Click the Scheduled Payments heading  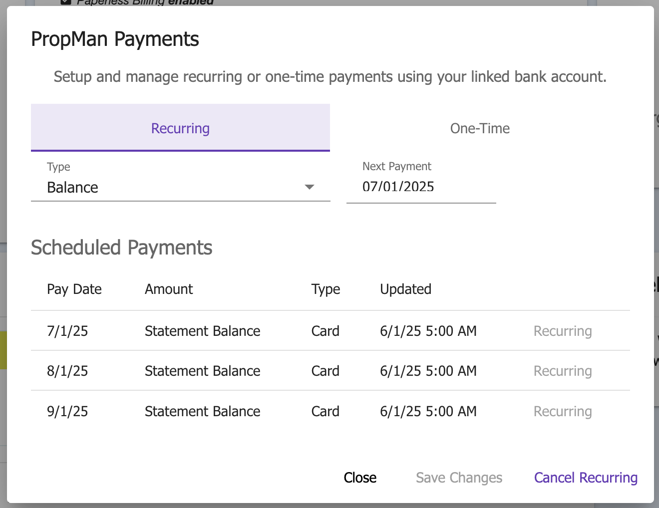pos(121,248)
